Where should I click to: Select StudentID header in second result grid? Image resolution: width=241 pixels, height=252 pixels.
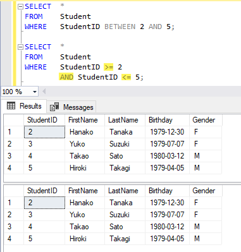[44, 191]
